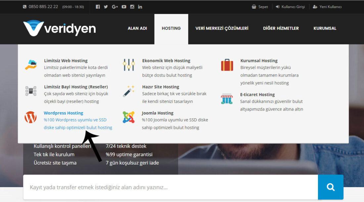Click 'Sanal dükkanınızı güvenilir bulut' description
The image size is (364, 202).
[271, 101]
